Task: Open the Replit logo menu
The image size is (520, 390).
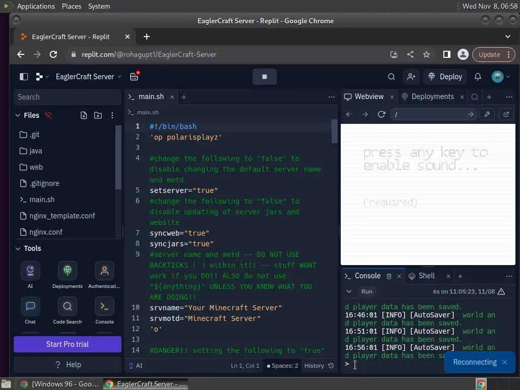Action: coord(42,77)
